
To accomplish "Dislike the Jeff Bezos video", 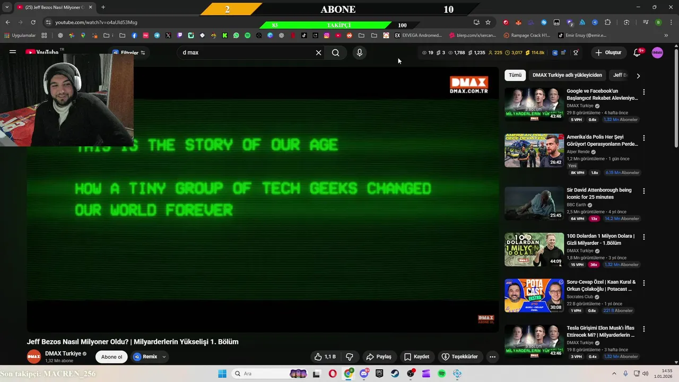I will coord(350,357).
